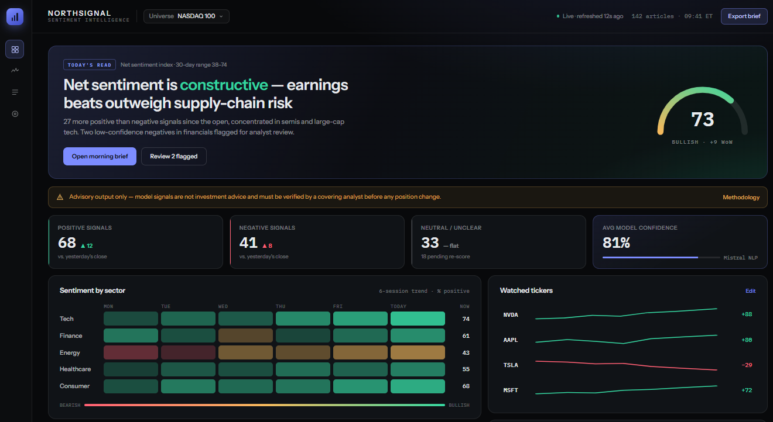Click Live refreshed 12s ago status
Image resolution: width=773 pixels, height=422 pixels.
[x=590, y=16]
